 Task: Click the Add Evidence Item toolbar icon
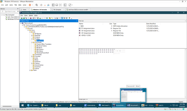pyautogui.click(x=22, y=18)
